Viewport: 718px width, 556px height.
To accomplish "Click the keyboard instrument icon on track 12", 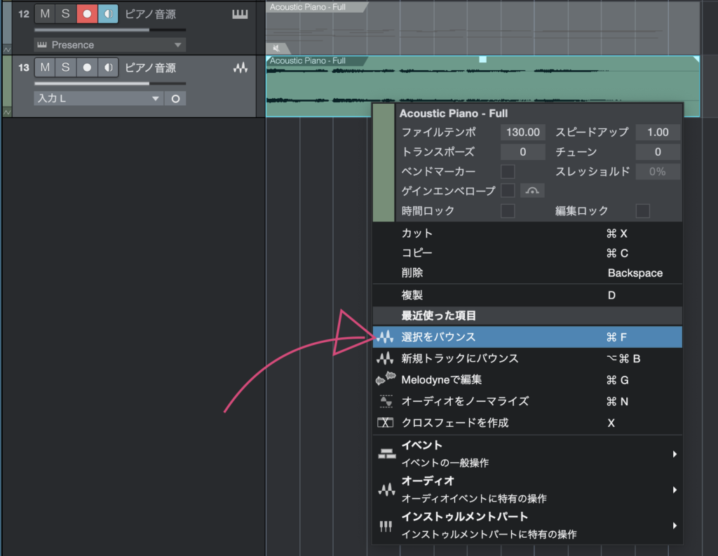I will tap(240, 14).
